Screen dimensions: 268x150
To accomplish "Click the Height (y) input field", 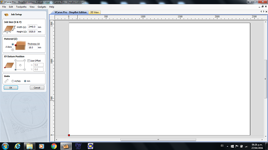I will (x=32, y=32).
